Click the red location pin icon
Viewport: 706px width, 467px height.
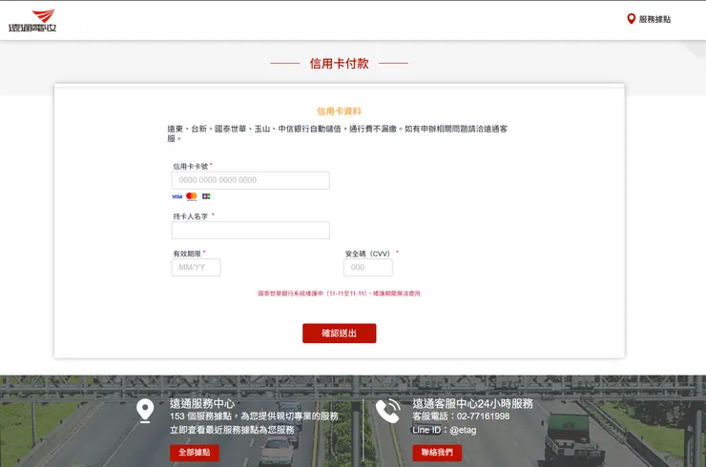[632, 19]
